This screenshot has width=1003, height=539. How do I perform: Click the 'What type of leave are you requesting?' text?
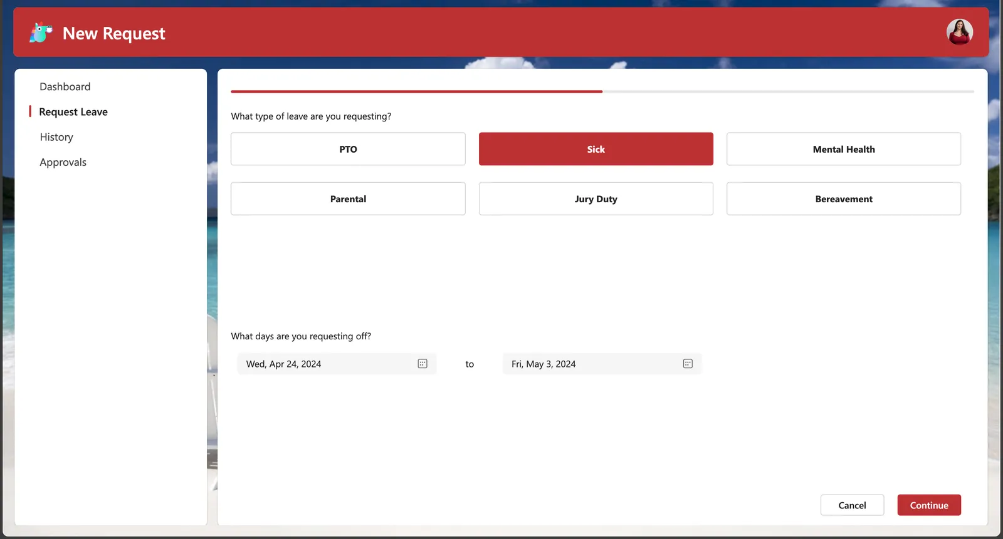[x=311, y=116]
